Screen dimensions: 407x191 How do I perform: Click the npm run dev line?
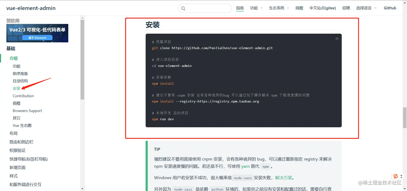pyautogui.click(x=163, y=119)
